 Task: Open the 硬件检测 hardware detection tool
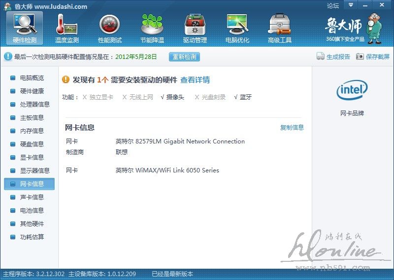(25, 28)
